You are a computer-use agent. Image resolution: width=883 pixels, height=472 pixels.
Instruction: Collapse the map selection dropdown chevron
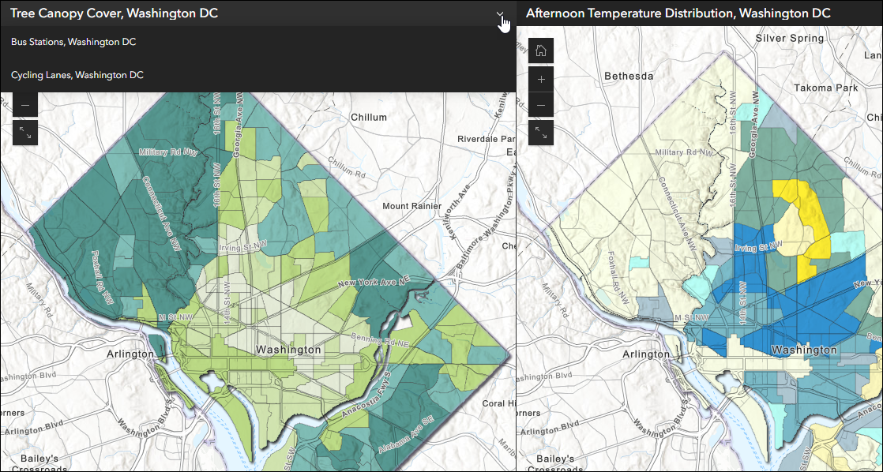tap(499, 13)
